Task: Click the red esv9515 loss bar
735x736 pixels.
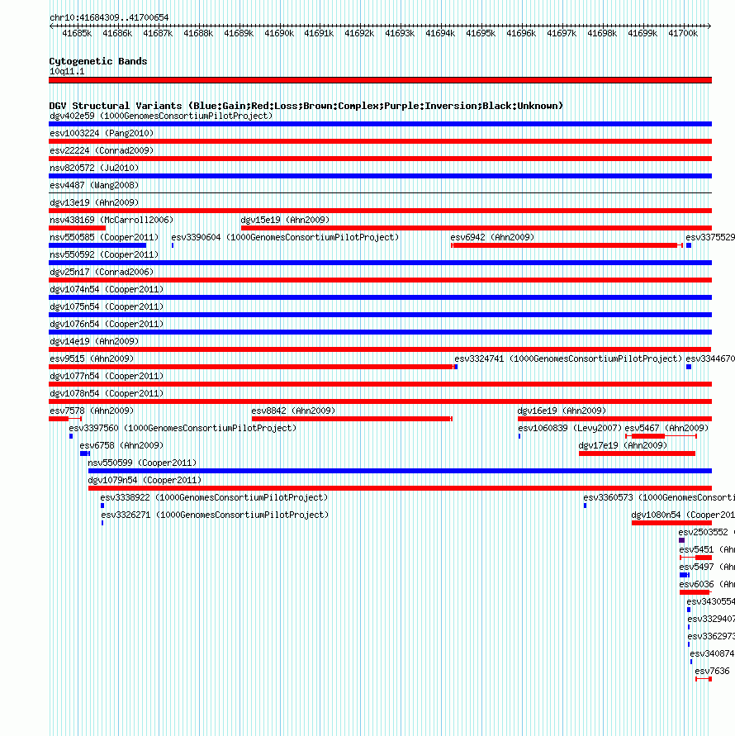Action: 251,367
